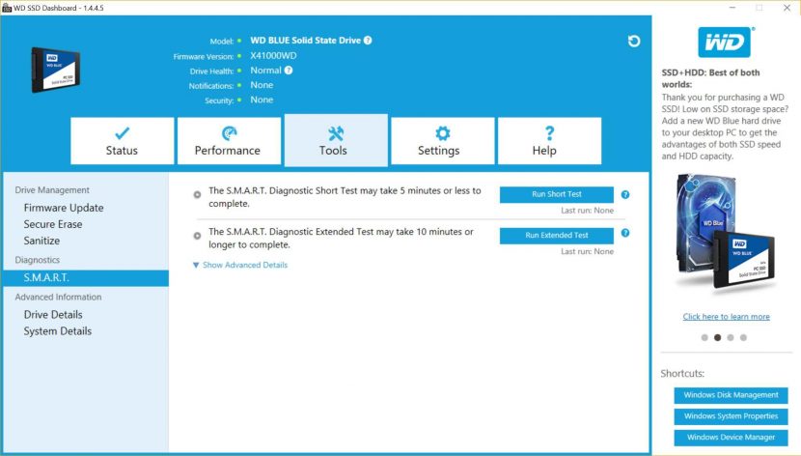Click the WD Blue SSD image in the header
Screen dimensions: 801x456
(x=55, y=70)
